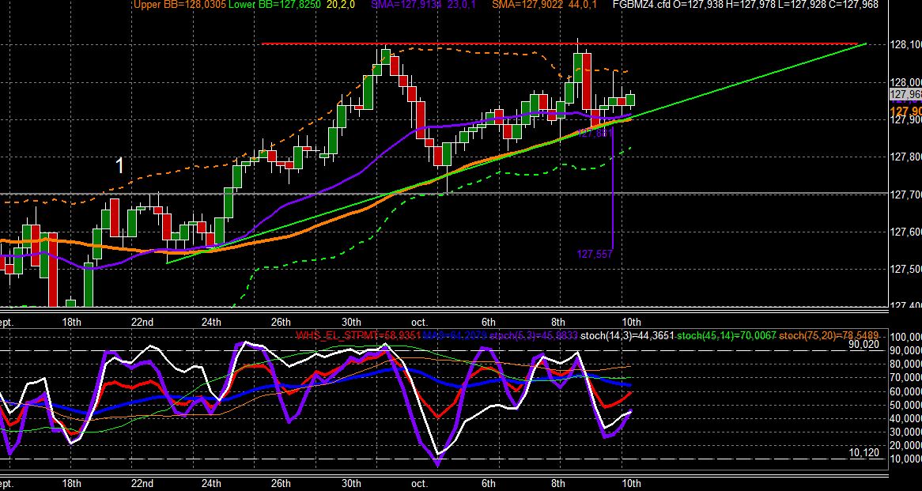Click the 127,800 price axis label
Screen dimensions: 922x491
pos(905,157)
